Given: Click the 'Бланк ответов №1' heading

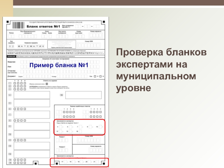Looking at the screenshot, I should pyautogui.click(x=43, y=26).
